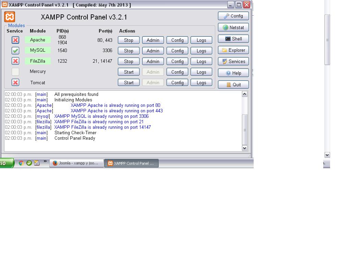The image size is (351, 263).
Task: Click the MySQL module label
Action: tap(38, 50)
